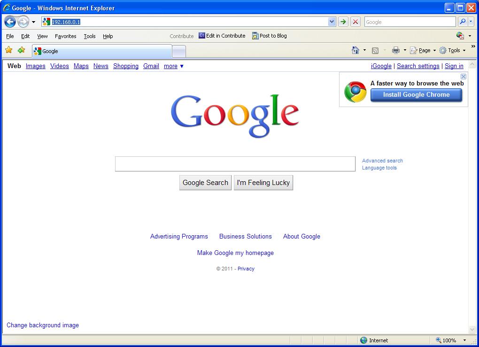
Task: Open the View menu
Action: [x=42, y=36]
